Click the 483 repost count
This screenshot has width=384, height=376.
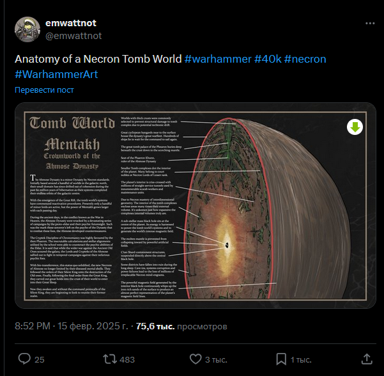(127, 359)
